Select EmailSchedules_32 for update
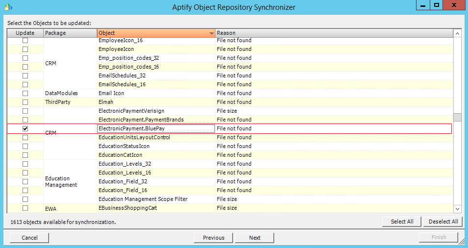The image size is (468, 248). pyautogui.click(x=26, y=75)
